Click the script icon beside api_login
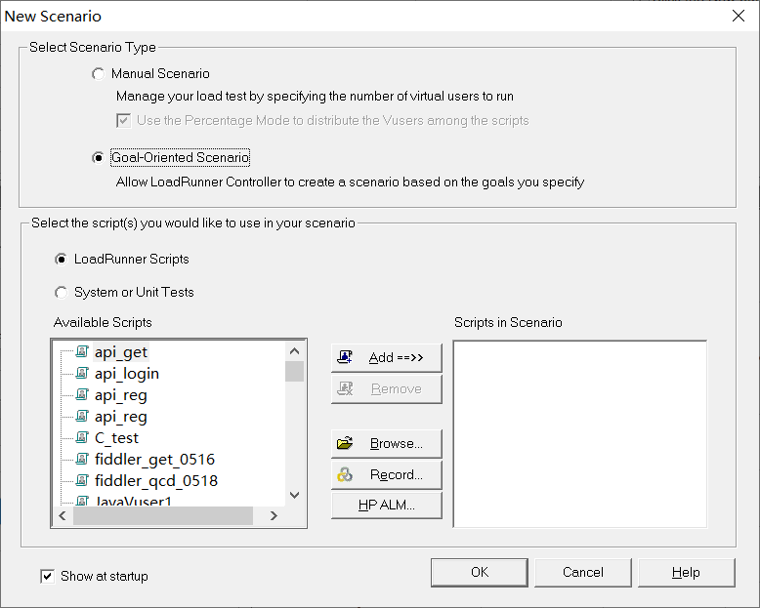The image size is (760, 608). click(82, 374)
